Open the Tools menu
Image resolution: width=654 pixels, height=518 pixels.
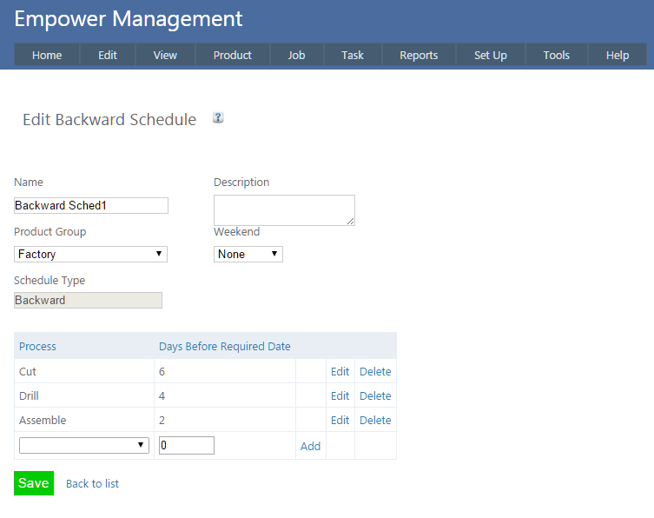point(556,55)
